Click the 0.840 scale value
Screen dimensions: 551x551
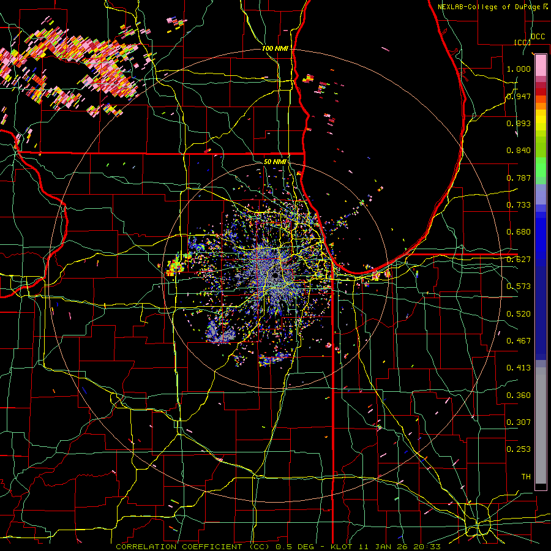click(519, 151)
